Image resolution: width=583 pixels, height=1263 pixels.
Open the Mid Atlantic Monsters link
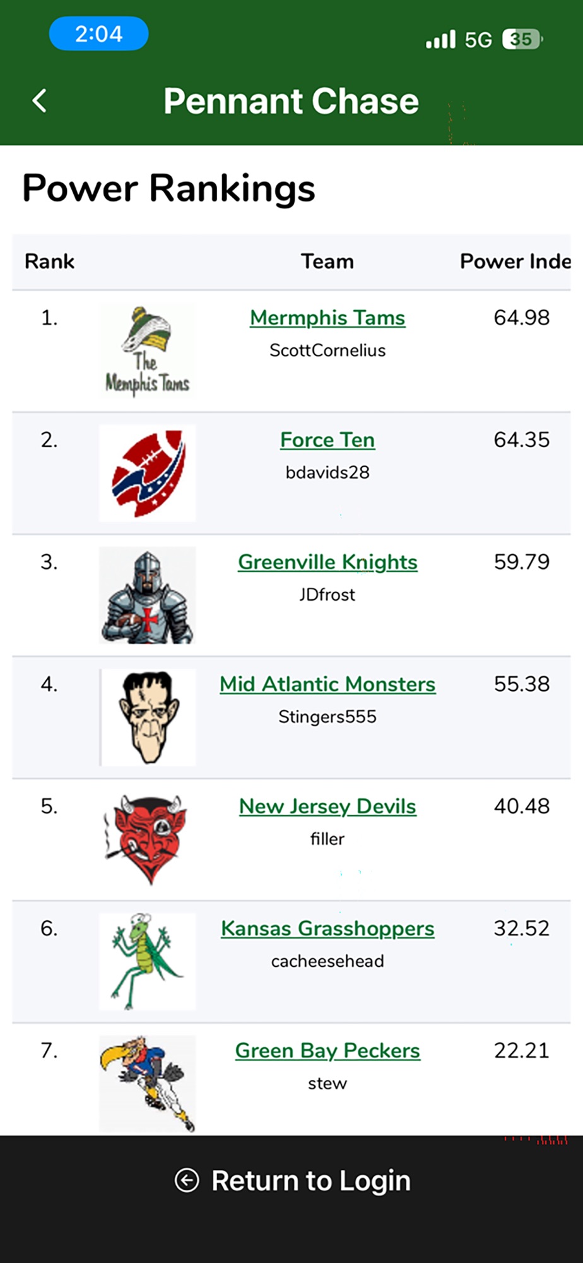pos(327,684)
